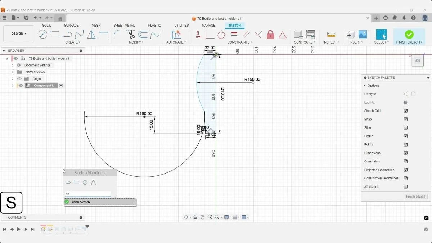This screenshot has width=432, height=243.
Task: Toggle the Points checkbox
Action: pos(406,144)
